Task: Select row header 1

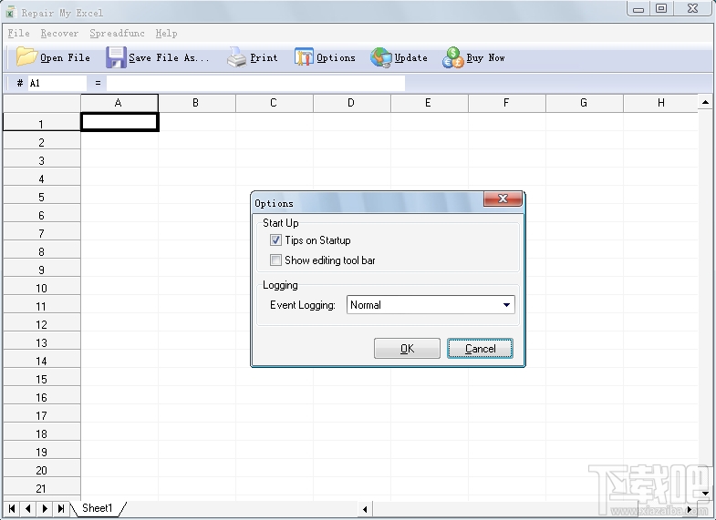Action: click(x=42, y=122)
